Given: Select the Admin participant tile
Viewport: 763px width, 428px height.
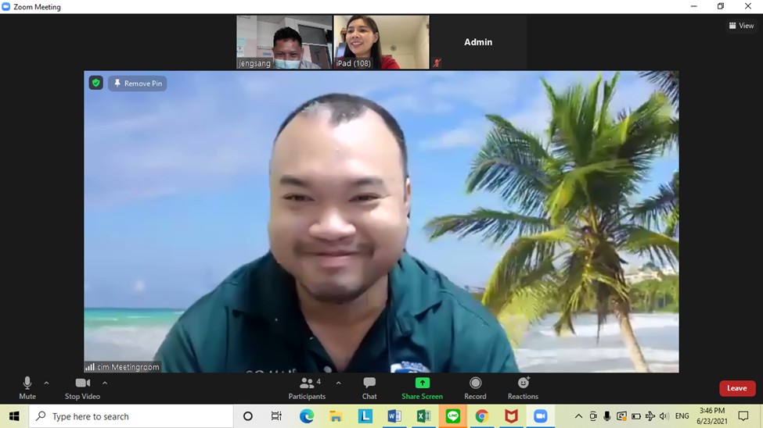Looking at the screenshot, I should tap(478, 42).
